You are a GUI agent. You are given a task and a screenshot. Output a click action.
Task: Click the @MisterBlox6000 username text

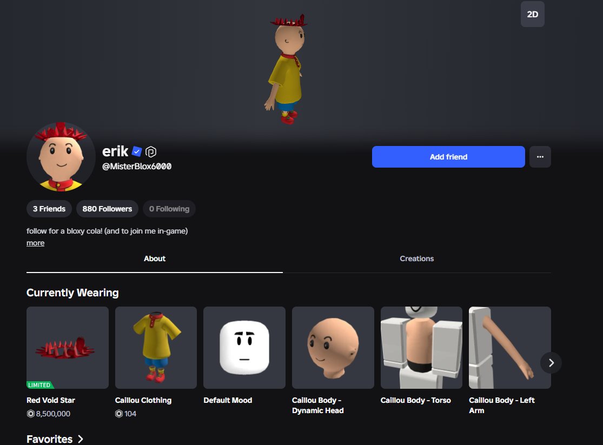(x=137, y=167)
